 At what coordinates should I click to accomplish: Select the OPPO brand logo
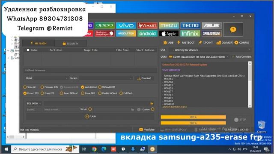[x=104, y=26]
